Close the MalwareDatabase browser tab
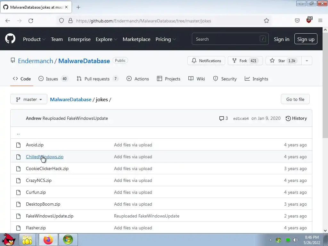This screenshot has height=246, width=328. click(x=66, y=7)
